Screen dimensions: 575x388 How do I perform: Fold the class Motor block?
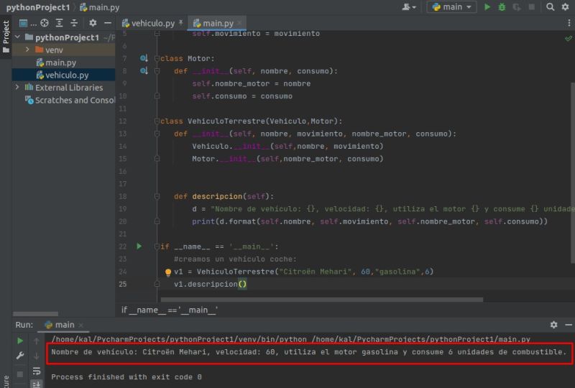point(157,58)
